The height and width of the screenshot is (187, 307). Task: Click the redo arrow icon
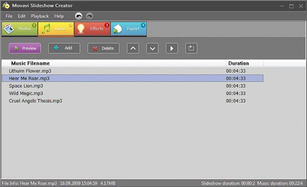pyautogui.click(x=90, y=16)
